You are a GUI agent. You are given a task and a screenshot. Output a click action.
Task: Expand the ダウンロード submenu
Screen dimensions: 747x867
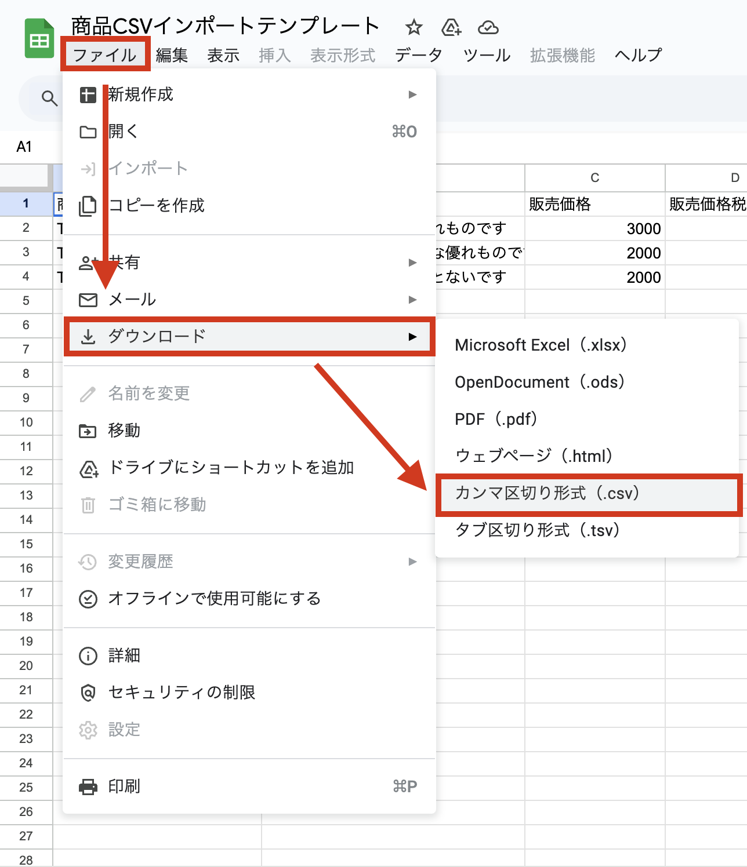pos(249,336)
